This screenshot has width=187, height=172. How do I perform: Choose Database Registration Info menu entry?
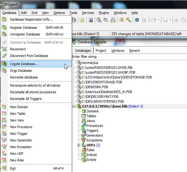pyautogui.click(x=36, y=19)
